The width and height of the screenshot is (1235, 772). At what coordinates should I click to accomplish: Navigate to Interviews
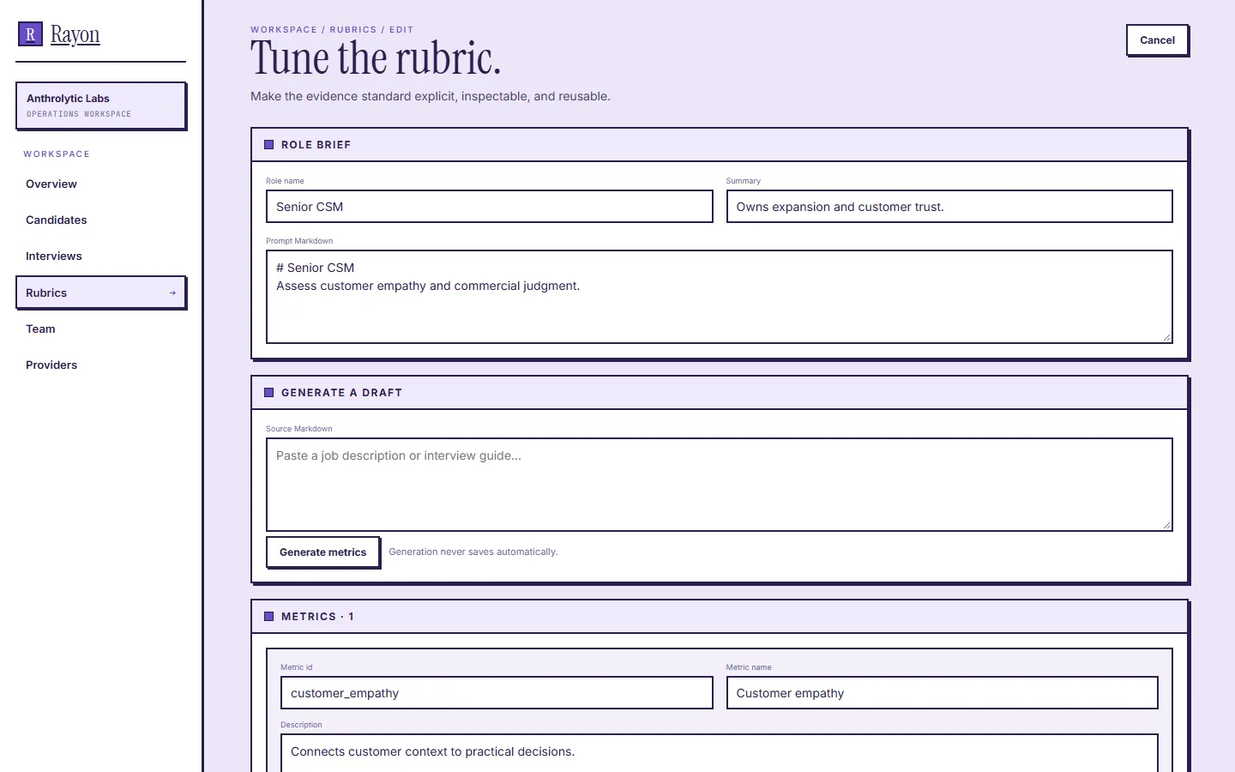[x=100, y=256]
